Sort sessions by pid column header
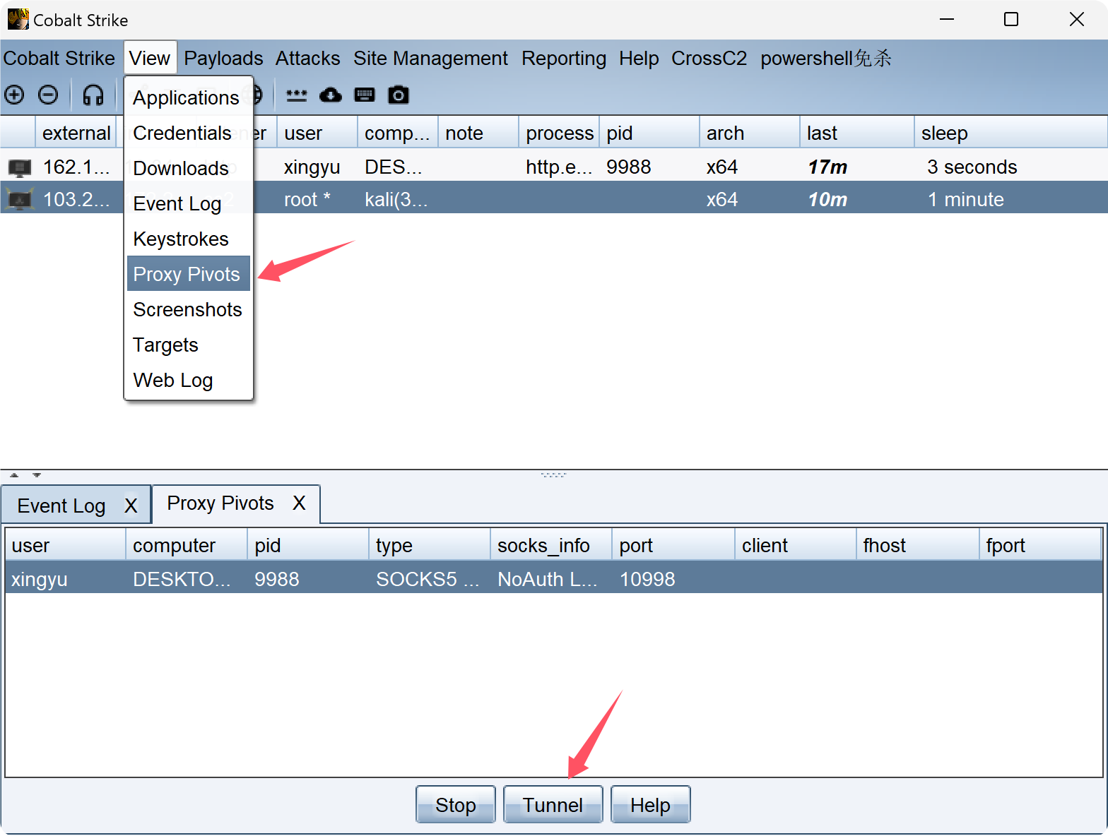1108x836 pixels. click(x=649, y=133)
